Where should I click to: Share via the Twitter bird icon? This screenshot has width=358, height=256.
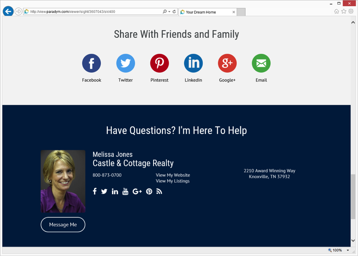[x=126, y=63]
